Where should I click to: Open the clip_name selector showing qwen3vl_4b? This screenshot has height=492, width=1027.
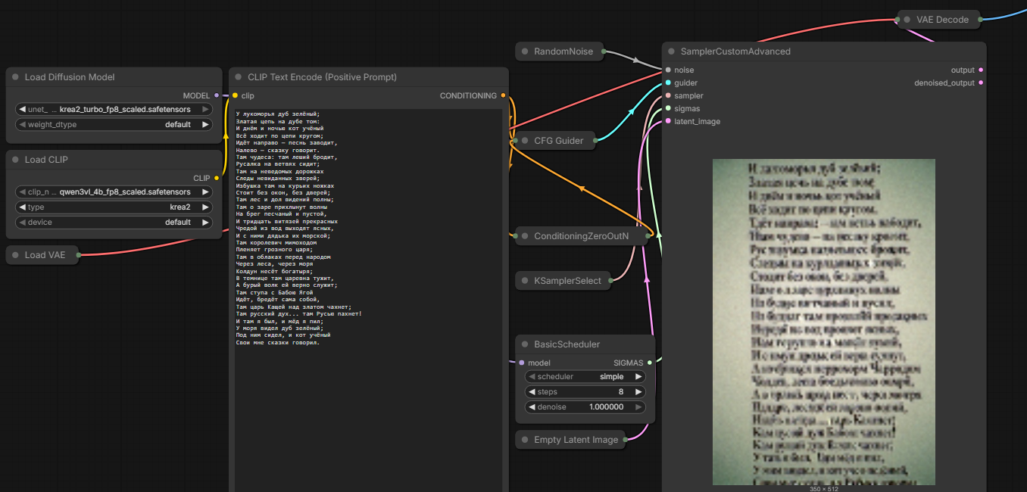114,192
